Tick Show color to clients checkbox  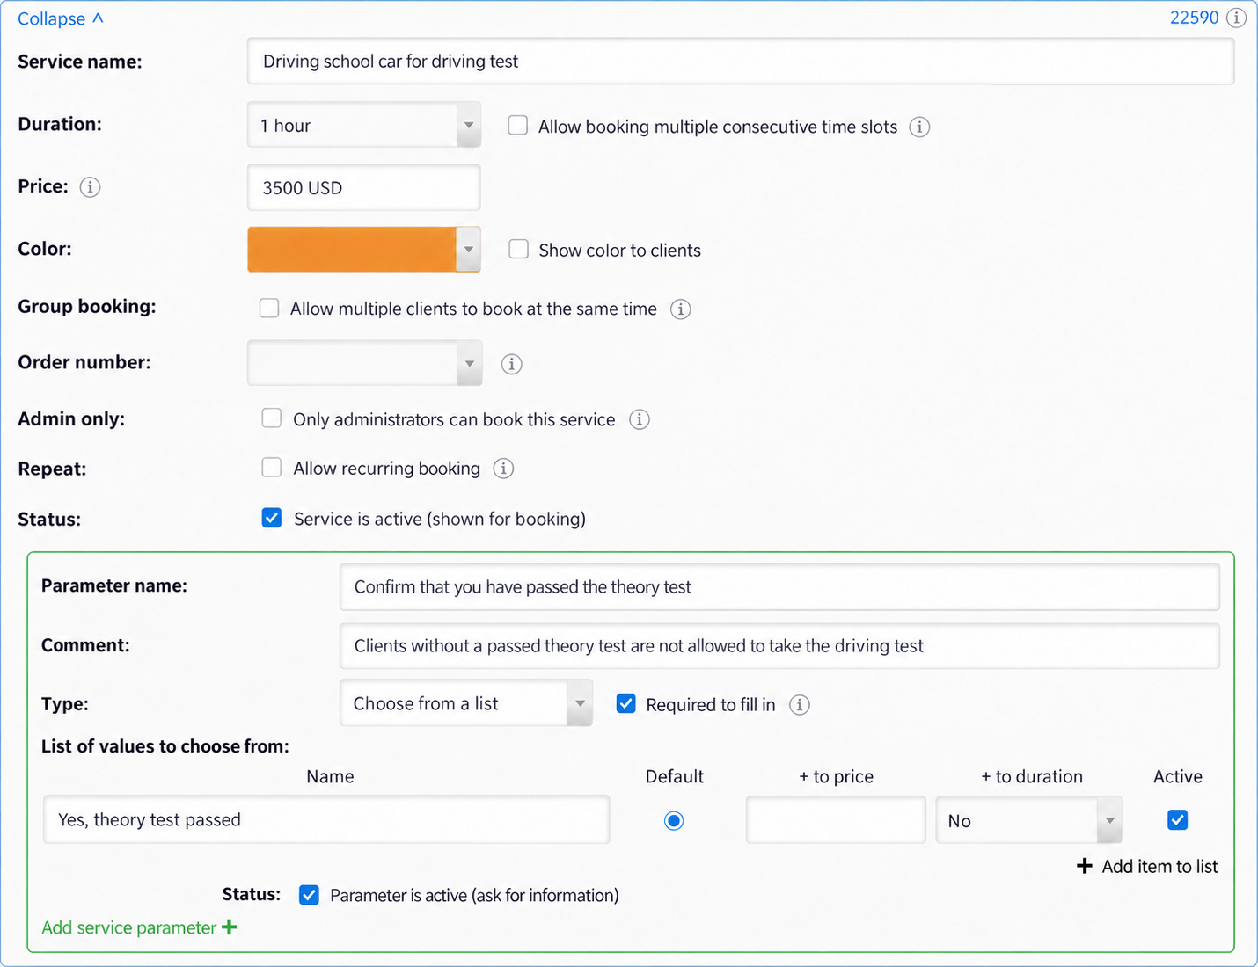point(519,250)
